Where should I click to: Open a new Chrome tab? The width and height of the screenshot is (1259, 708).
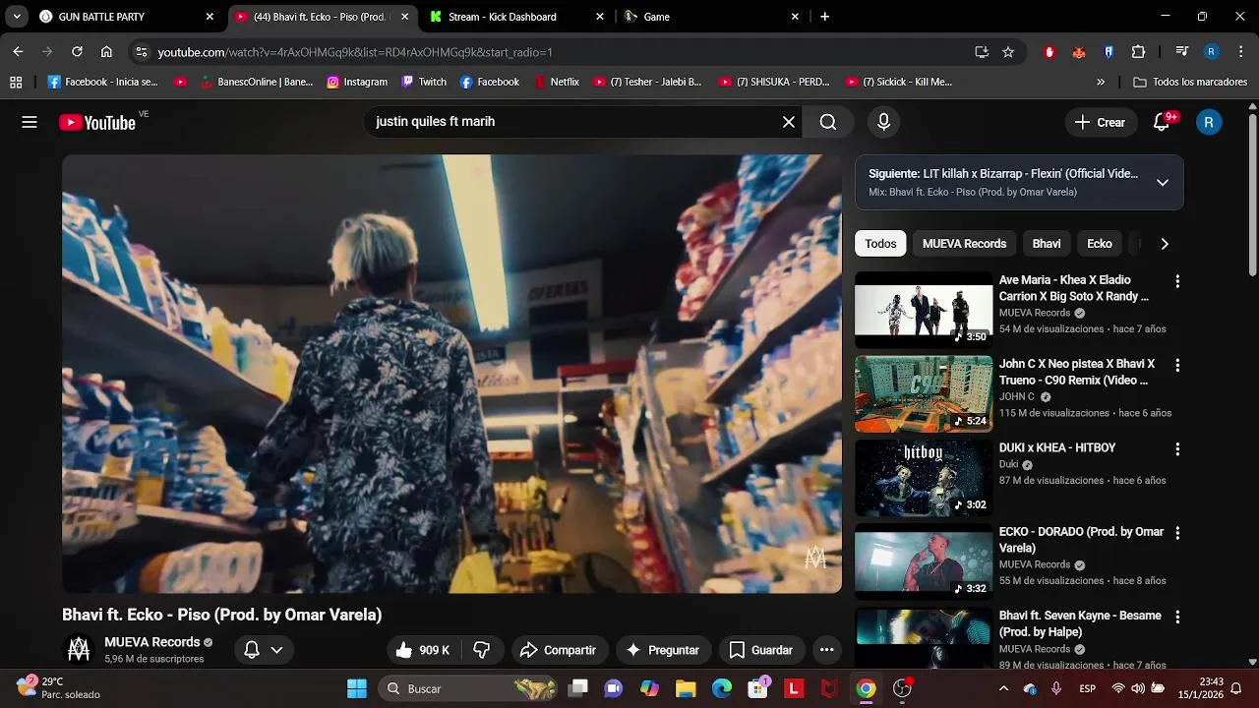pos(824,17)
